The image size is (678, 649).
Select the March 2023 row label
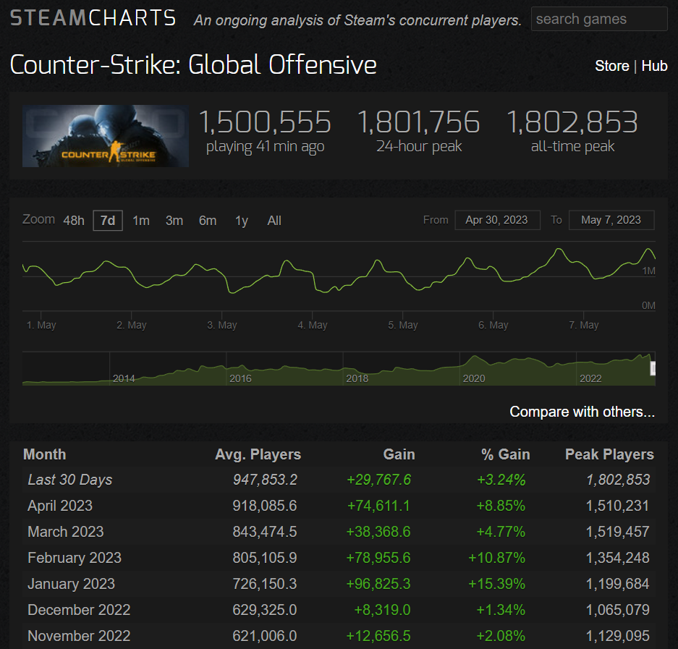[65, 532]
